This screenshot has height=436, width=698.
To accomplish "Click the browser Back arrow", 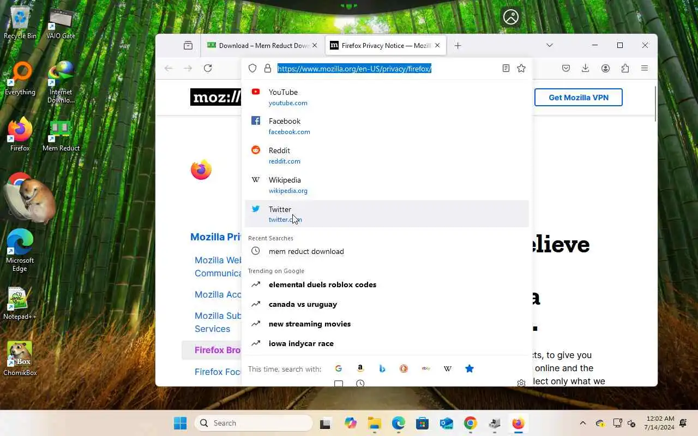I will tap(169, 68).
